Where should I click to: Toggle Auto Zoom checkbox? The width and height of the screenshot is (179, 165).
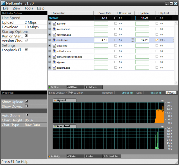coord(27,115)
